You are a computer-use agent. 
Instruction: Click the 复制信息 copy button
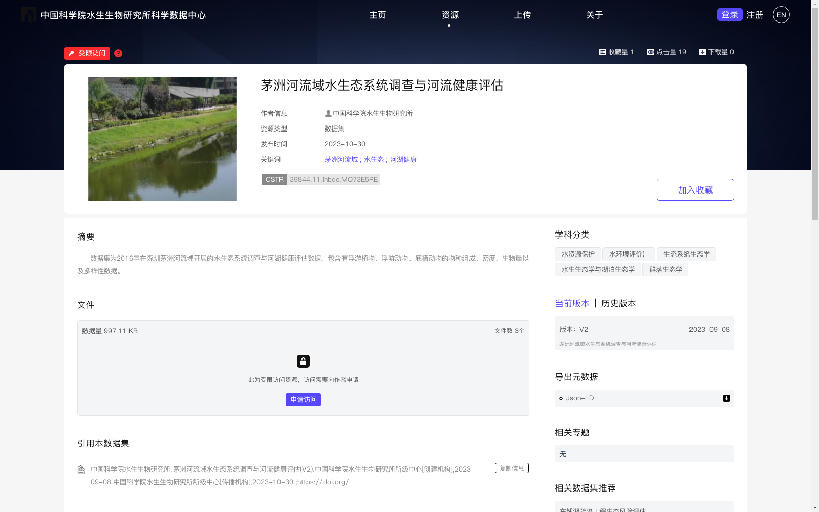[512, 468]
